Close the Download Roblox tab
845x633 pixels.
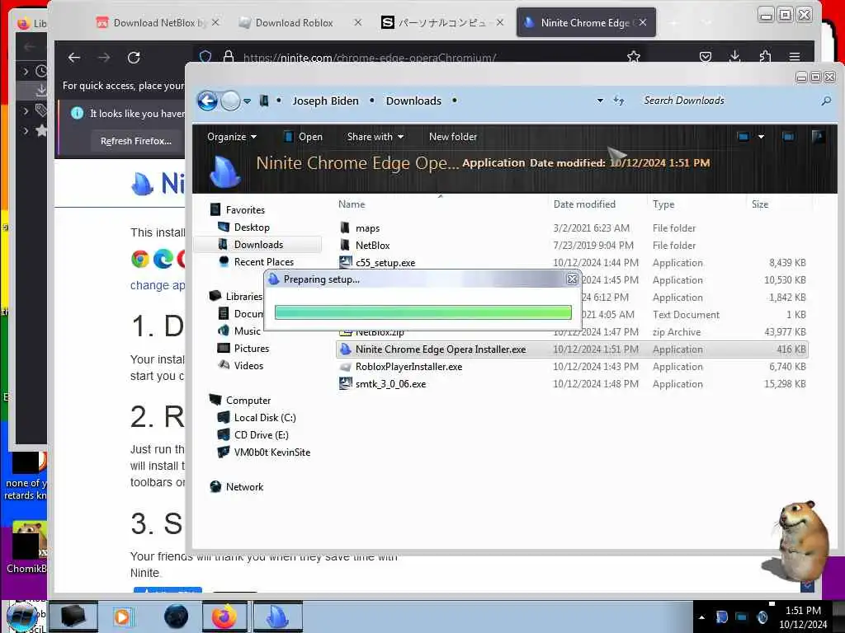pyautogui.click(x=358, y=22)
